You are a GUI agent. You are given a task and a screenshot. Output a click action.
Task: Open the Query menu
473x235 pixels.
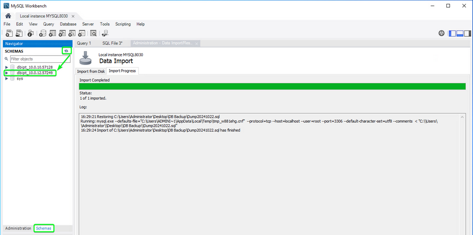click(x=49, y=24)
